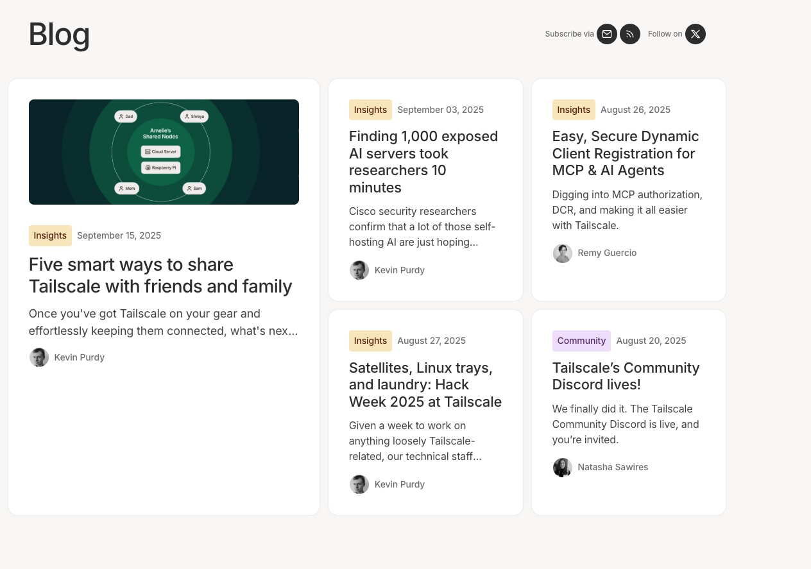Open the RSS feed icon
The height and width of the screenshot is (569, 811).
click(x=630, y=34)
